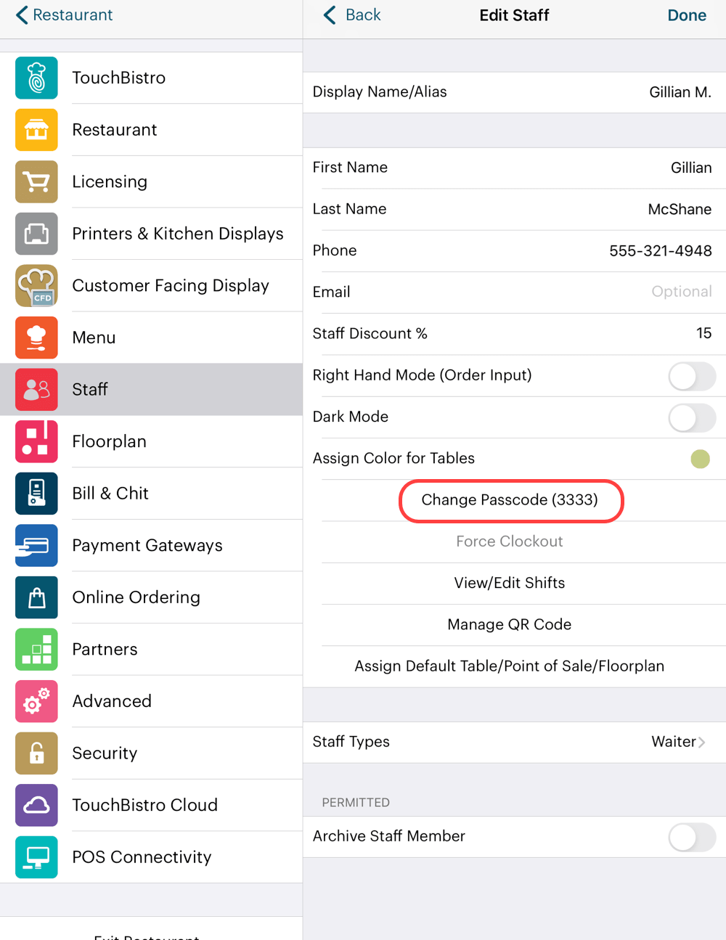Edit the First Name field Gillian
726x940 pixels.
click(514, 168)
